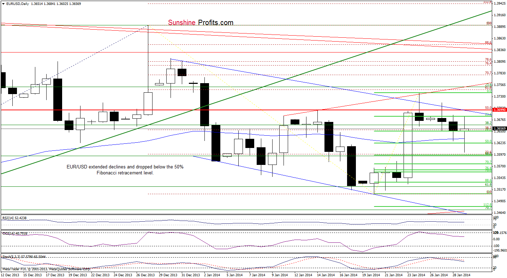Click the 1.39425 price axis label

click(500, 4)
